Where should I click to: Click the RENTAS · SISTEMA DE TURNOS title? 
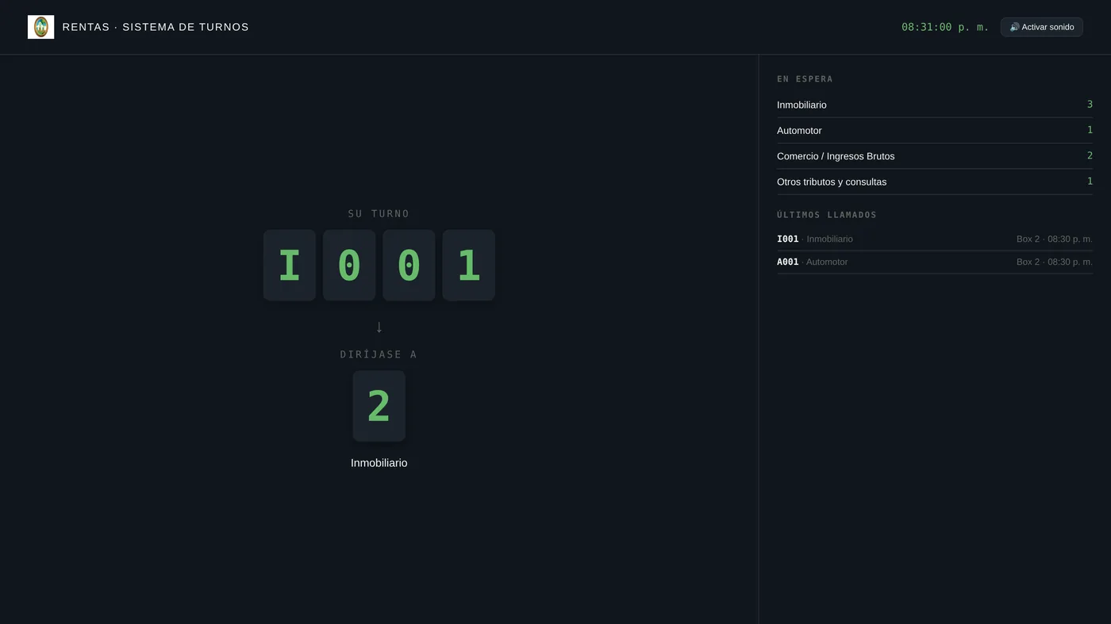tap(156, 27)
